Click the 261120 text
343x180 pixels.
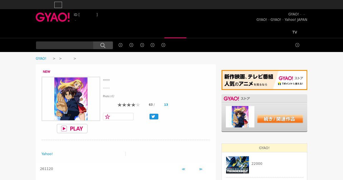pyautogui.click(x=47, y=169)
